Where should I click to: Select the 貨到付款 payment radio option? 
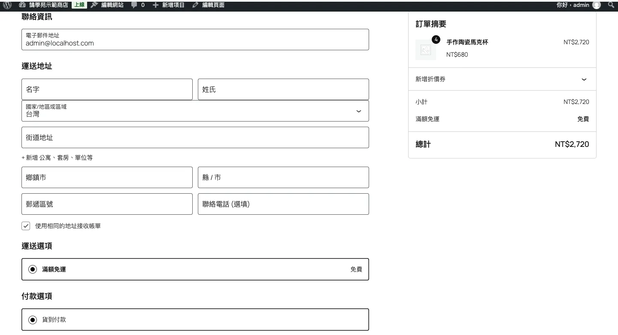pos(33,320)
